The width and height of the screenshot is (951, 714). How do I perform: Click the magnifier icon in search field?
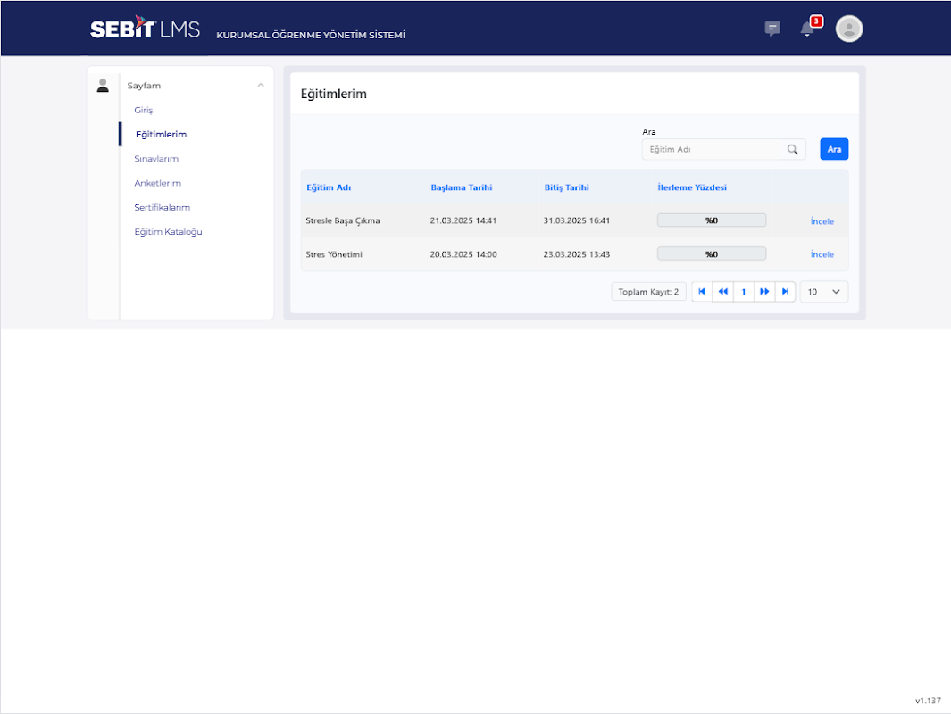(x=792, y=149)
